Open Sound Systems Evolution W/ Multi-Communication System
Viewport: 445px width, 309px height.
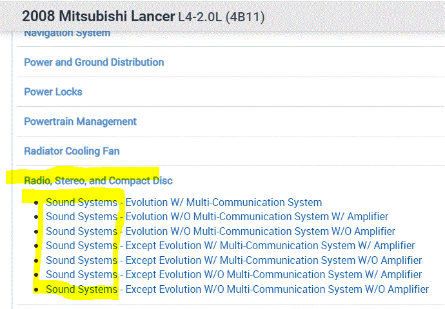[184, 202]
